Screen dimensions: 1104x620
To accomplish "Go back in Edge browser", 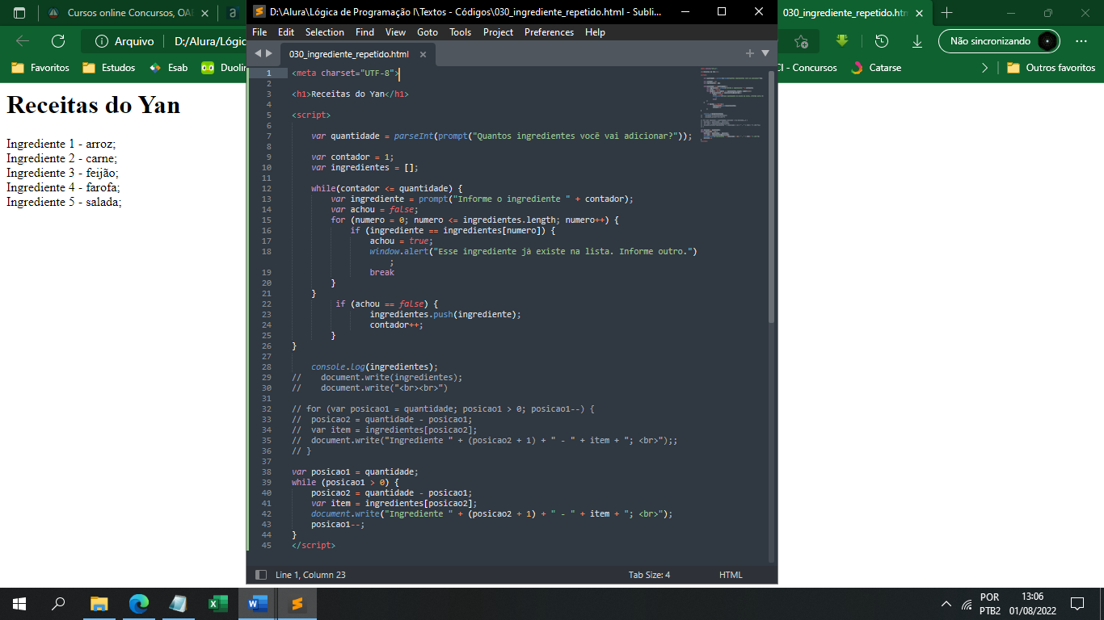I will pyautogui.click(x=23, y=41).
